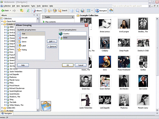Image resolution: width=159 pixels, height=119 pixels.
Task: Open Search from the toolbar
Action: coord(63,11)
